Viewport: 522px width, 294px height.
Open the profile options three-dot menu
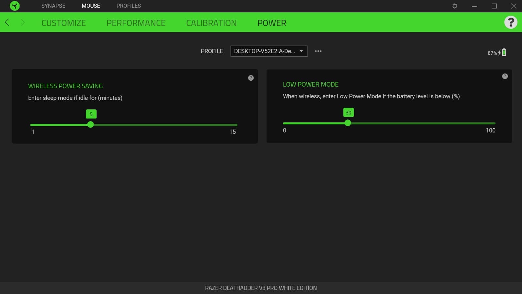pos(318,51)
